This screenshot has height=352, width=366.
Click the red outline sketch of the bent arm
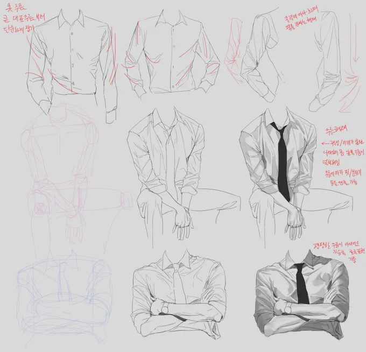point(234,50)
